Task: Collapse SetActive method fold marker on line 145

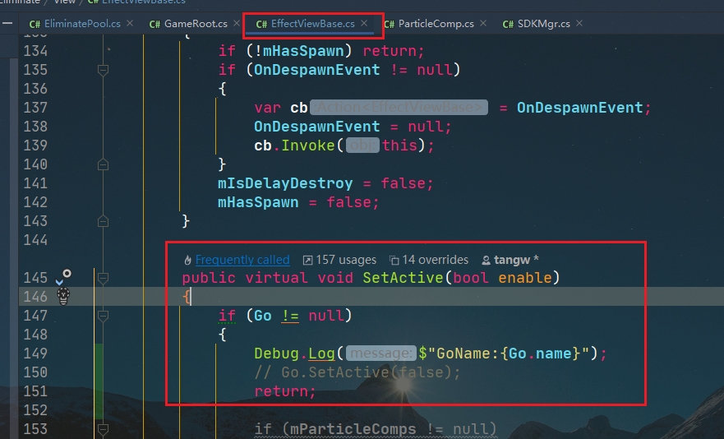Action: click(103, 278)
